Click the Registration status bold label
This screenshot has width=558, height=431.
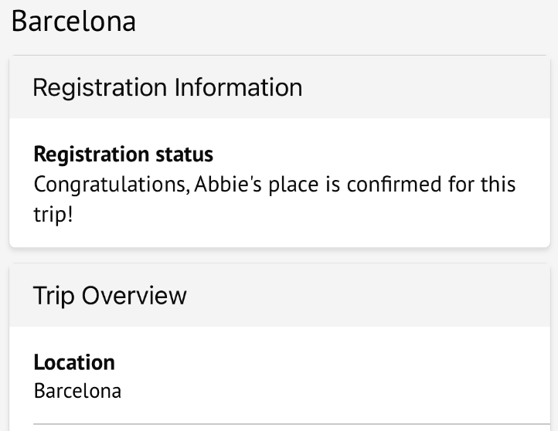(123, 154)
